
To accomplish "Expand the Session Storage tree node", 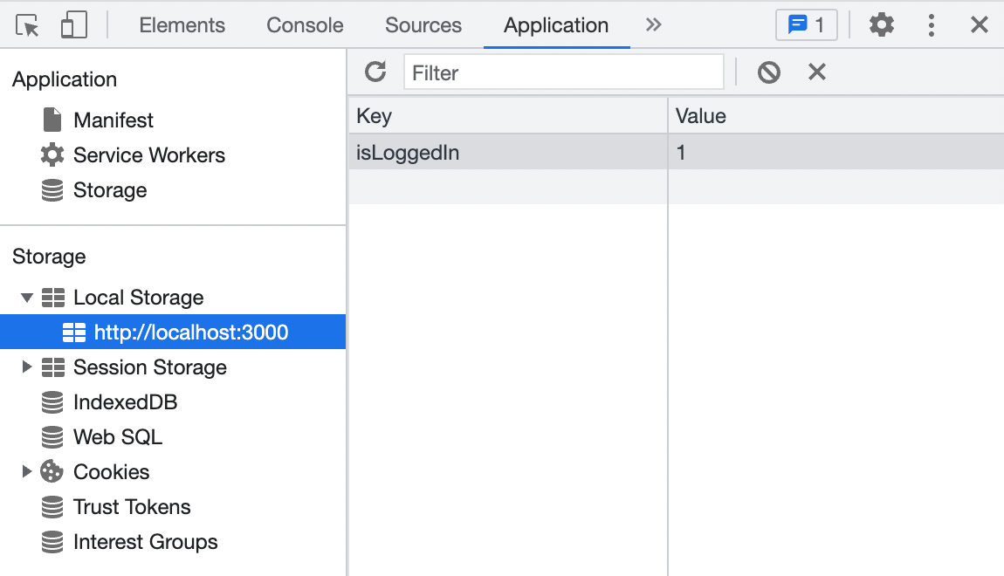I will [x=28, y=367].
